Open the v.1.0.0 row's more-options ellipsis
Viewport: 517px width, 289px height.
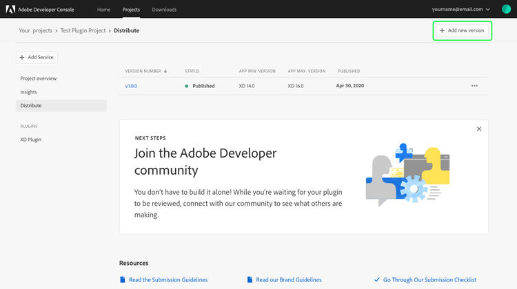pos(474,85)
